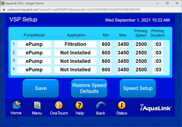Edit pump 1 Priming Speed 2500
The width and height of the screenshot is (182, 127).
coord(141,44)
